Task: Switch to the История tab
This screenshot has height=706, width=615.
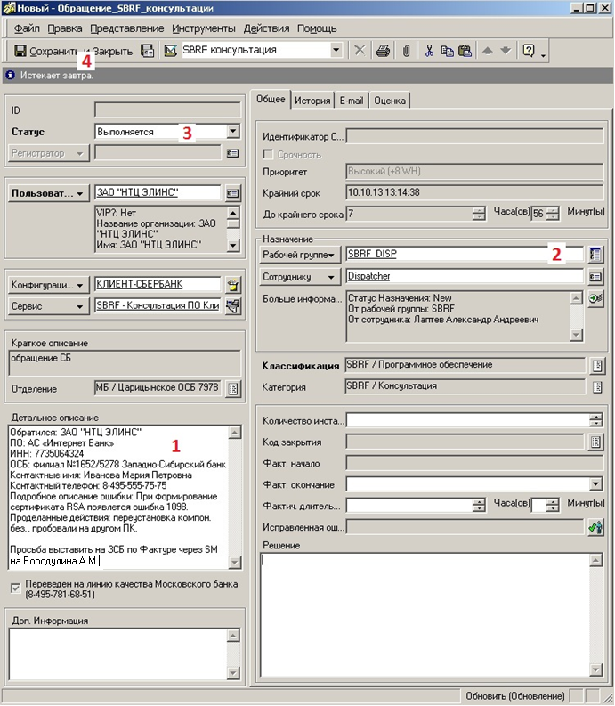Action: tap(312, 101)
